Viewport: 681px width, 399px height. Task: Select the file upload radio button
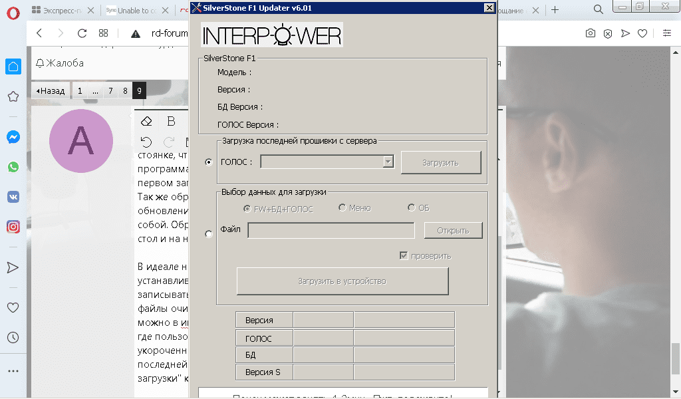coord(209,234)
